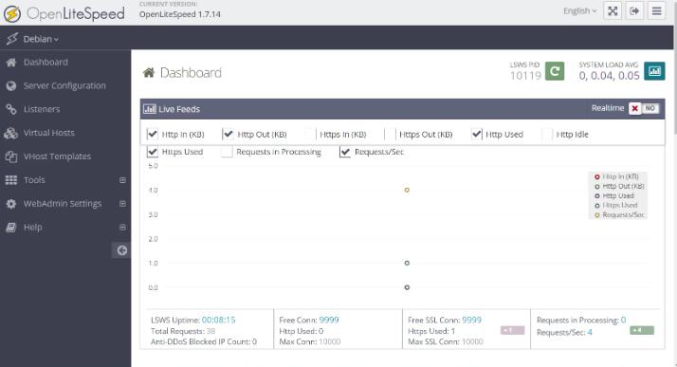Open the Debian server dropdown
677x367 pixels.
pos(41,39)
